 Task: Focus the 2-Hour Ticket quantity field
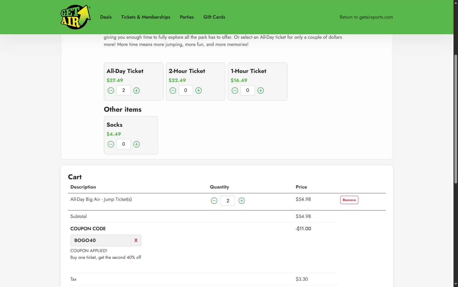[x=186, y=90]
